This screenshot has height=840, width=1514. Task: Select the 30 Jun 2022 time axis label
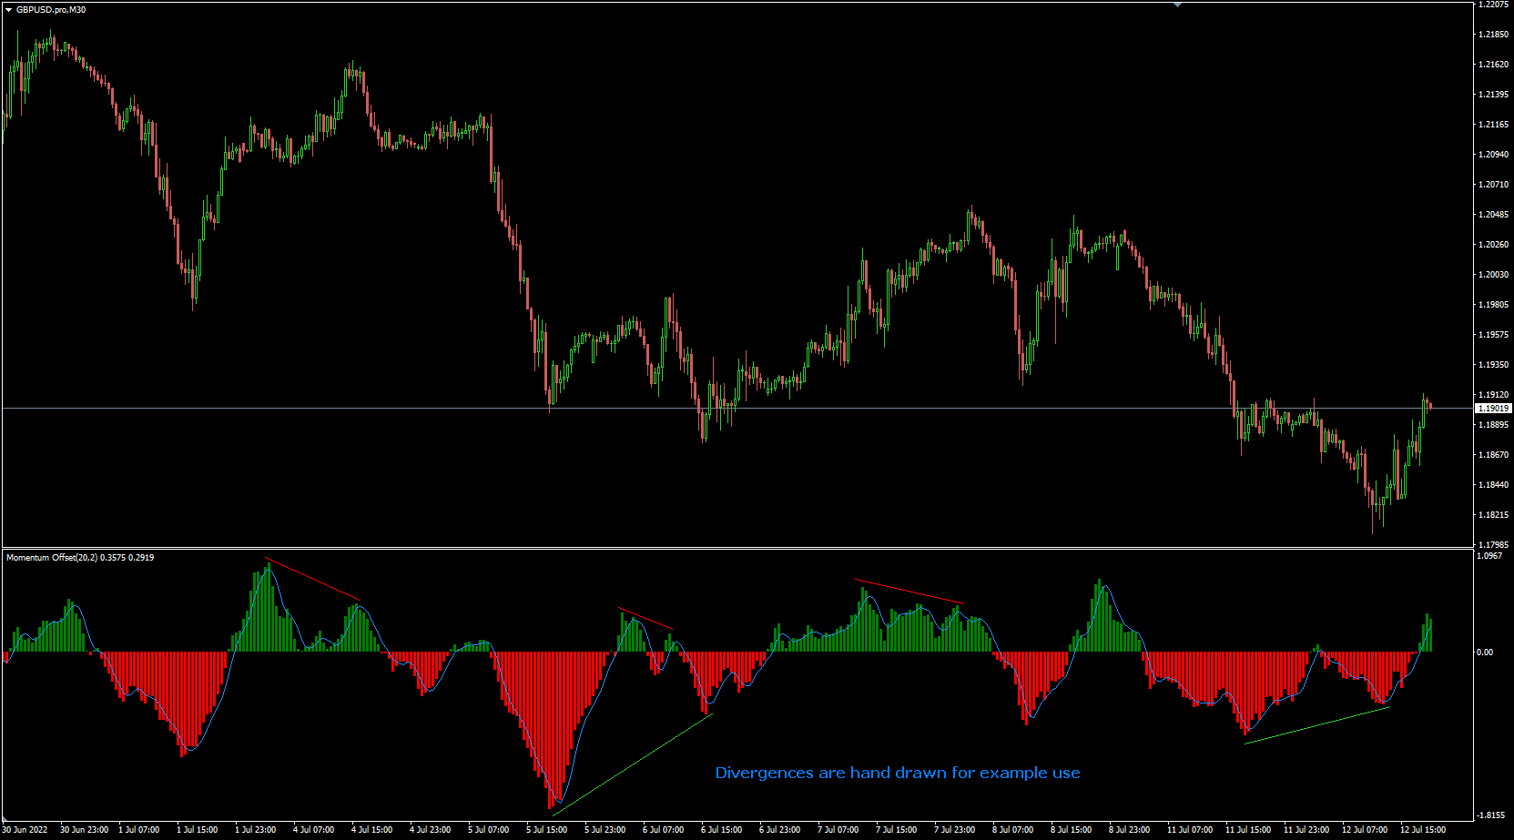pyautogui.click(x=25, y=829)
